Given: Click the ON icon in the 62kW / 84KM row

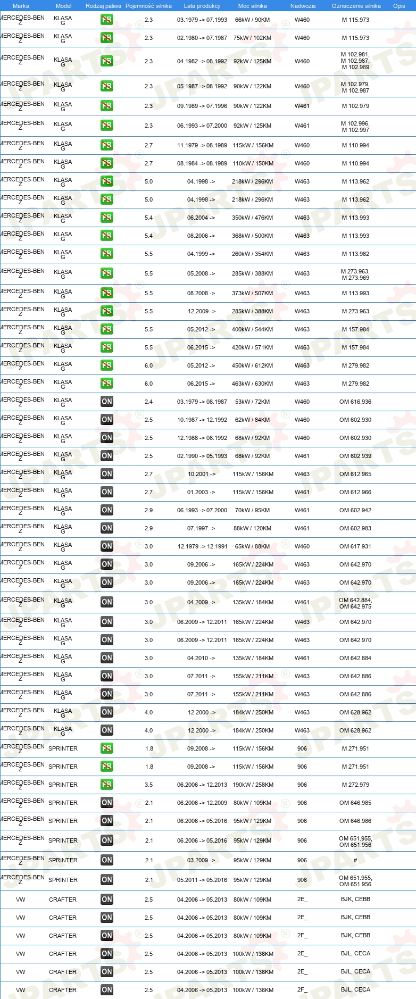Looking at the screenshot, I should tap(107, 420).
